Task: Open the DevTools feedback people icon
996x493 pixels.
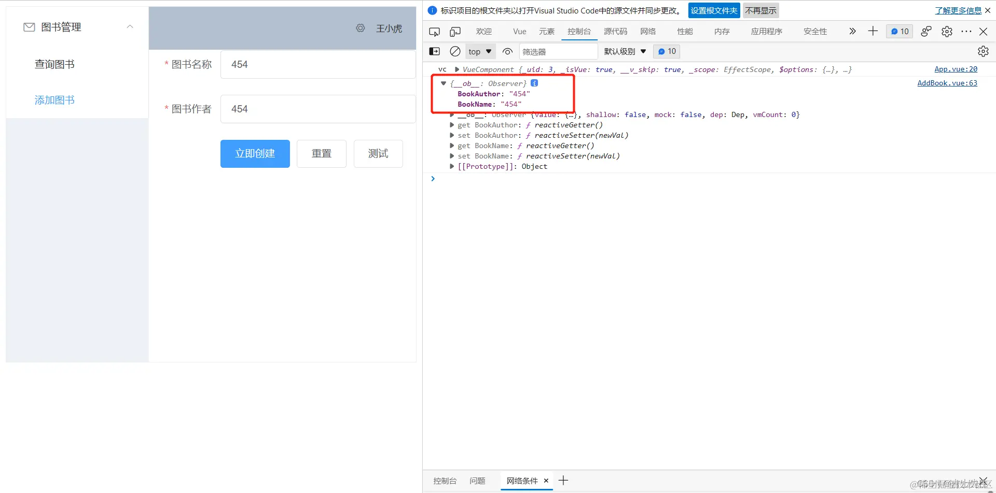Action: [x=926, y=32]
